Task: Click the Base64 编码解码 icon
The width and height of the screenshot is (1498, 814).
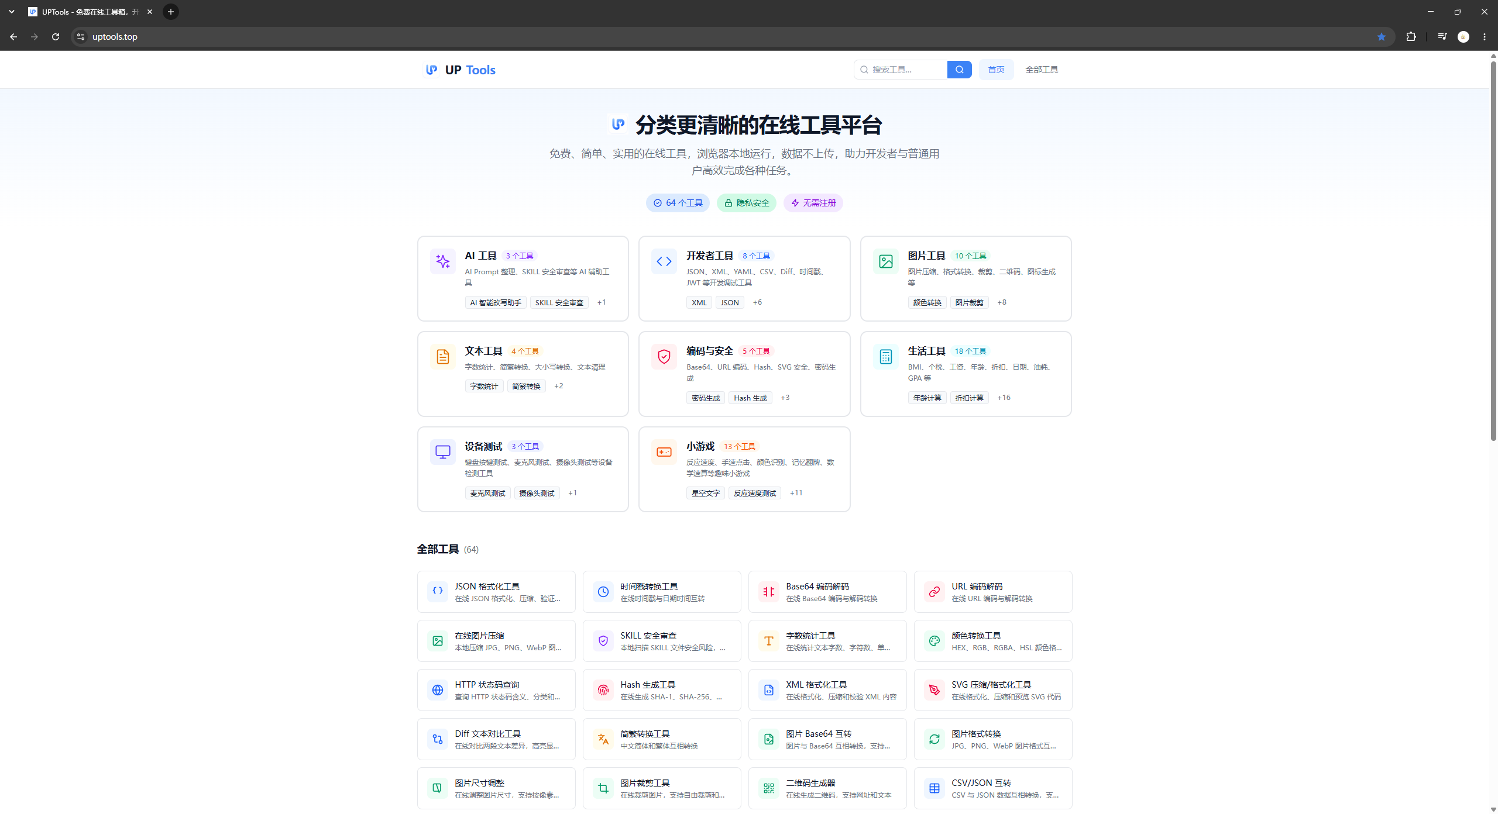Action: pyautogui.click(x=768, y=591)
